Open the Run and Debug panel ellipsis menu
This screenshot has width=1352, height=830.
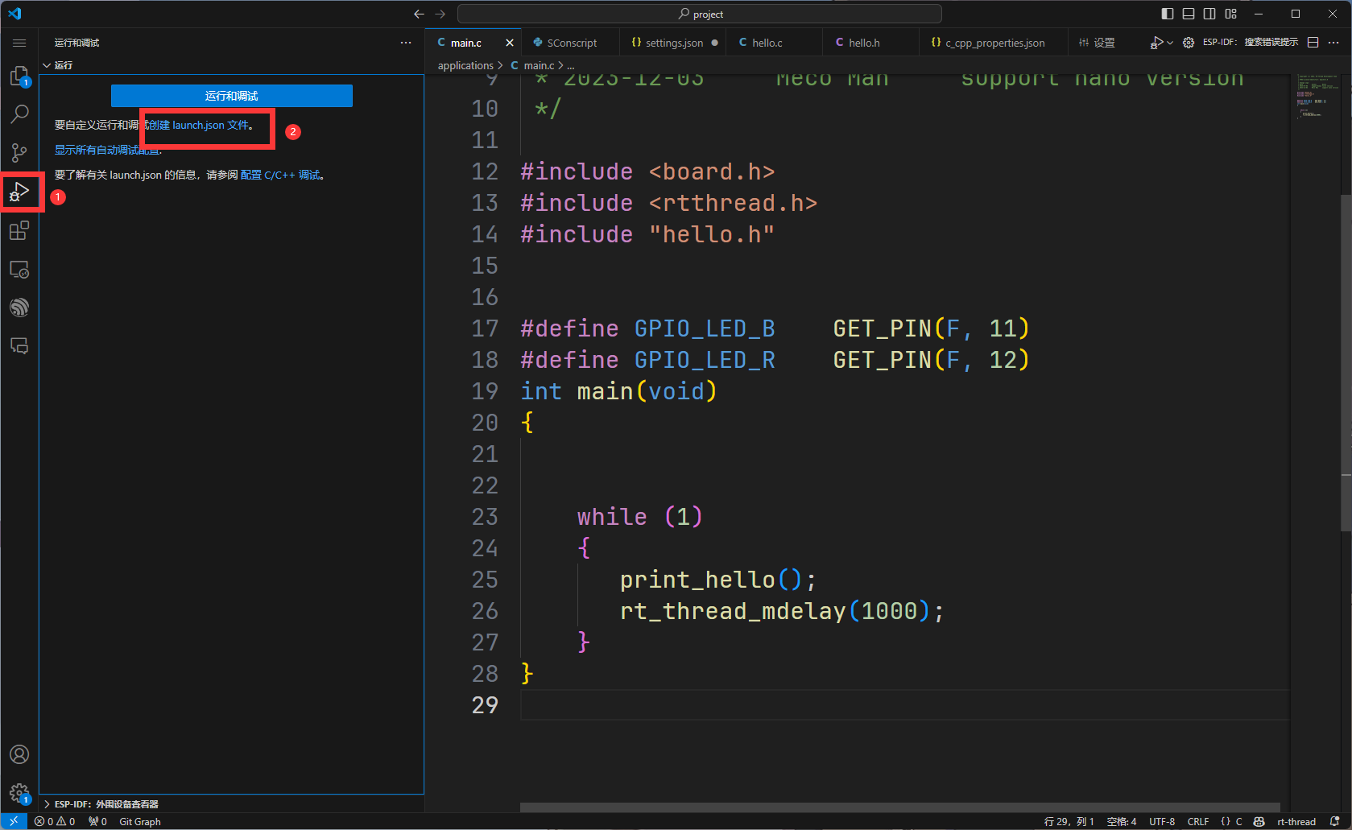406,43
